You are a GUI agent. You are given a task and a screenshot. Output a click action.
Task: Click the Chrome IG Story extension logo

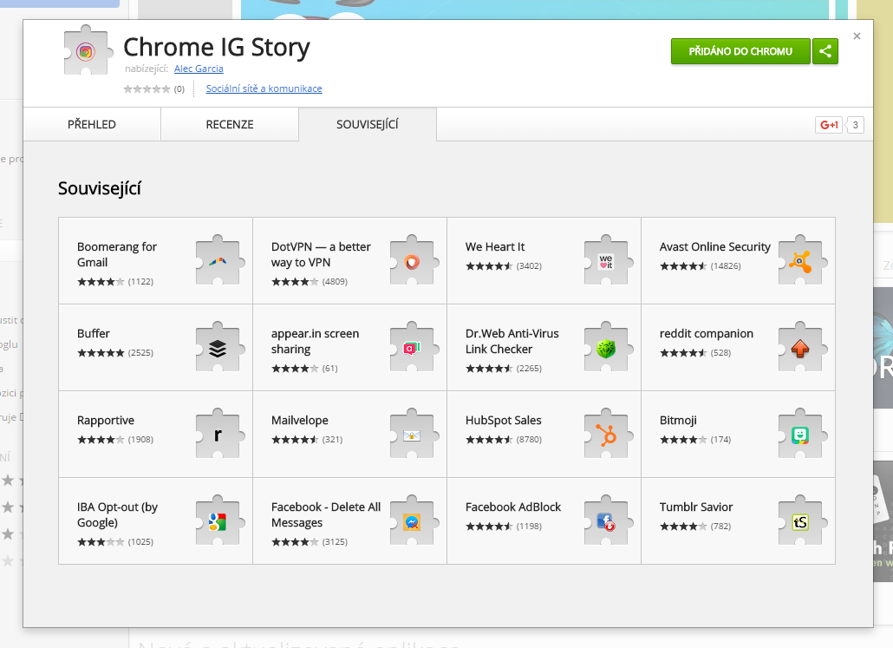[88, 50]
